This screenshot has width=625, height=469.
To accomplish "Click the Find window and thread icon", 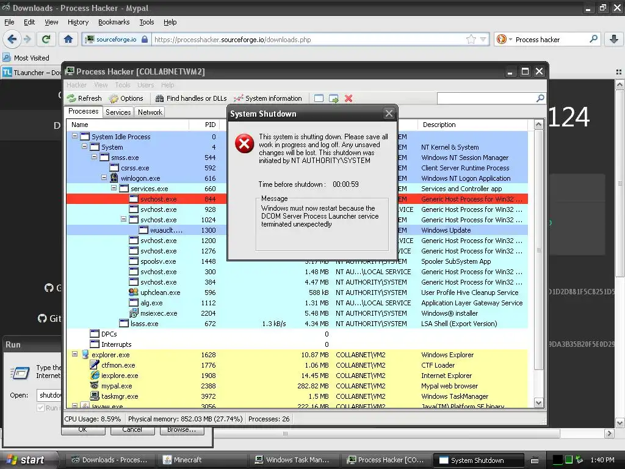I will (334, 98).
